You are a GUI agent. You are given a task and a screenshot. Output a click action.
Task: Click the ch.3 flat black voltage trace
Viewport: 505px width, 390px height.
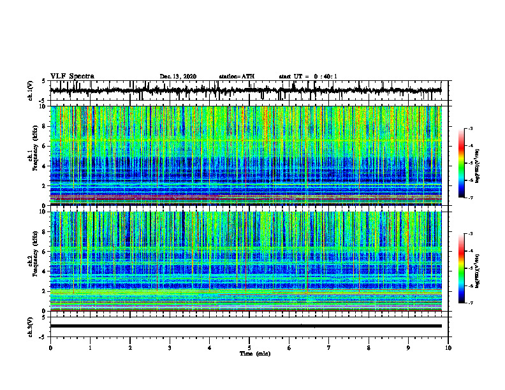coord(246,326)
